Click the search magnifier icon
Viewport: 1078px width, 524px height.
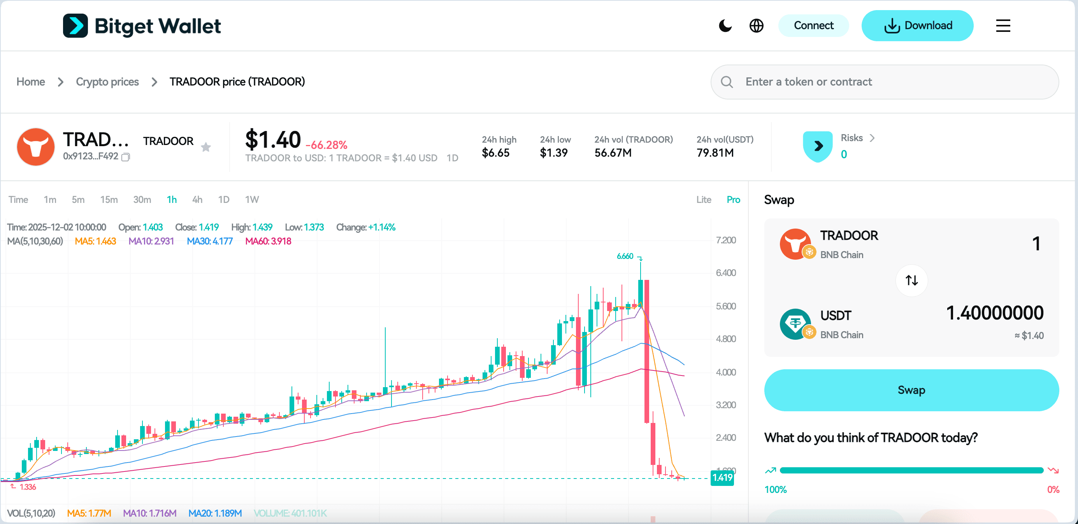click(x=727, y=82)
